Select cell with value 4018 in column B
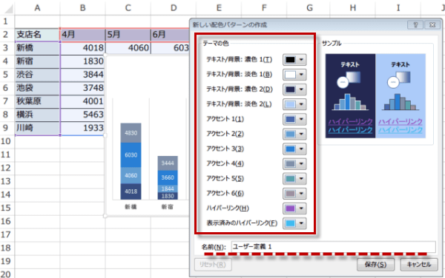The width and height of the screenshot is (445, 278). coord(82,48)
